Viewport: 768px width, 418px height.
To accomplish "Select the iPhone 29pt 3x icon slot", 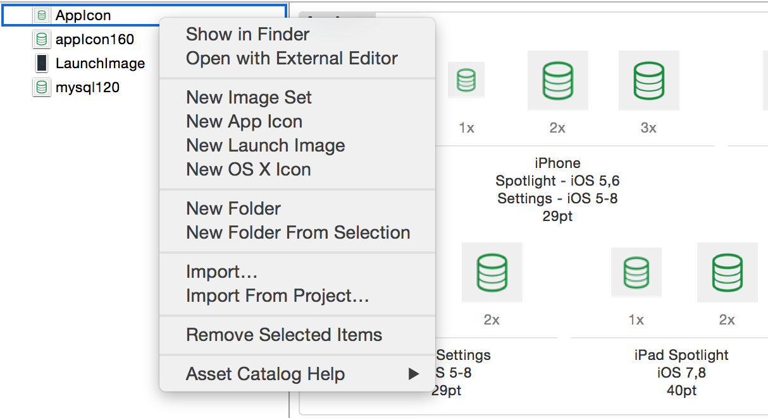I will pos(648,80).
